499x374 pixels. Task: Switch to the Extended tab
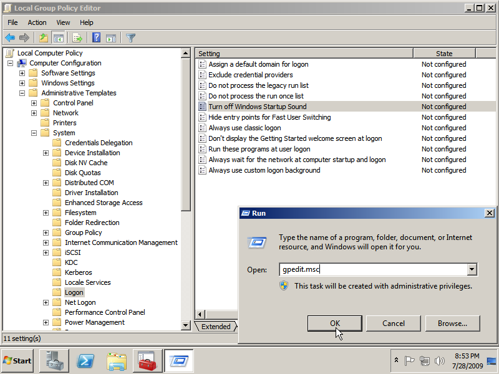click(216, 327)
